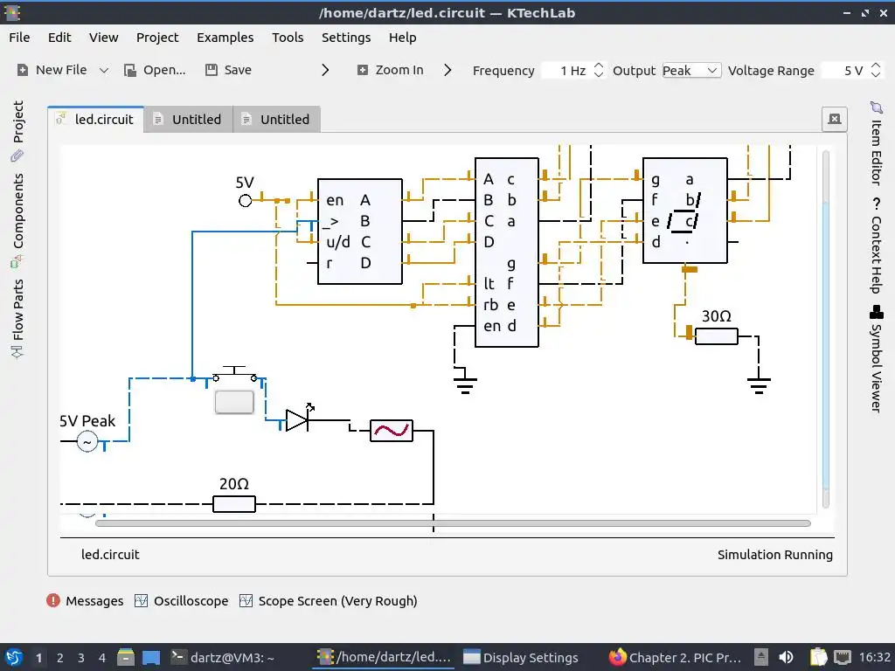Switch to the first Untitled tab

tap(189, 119)
